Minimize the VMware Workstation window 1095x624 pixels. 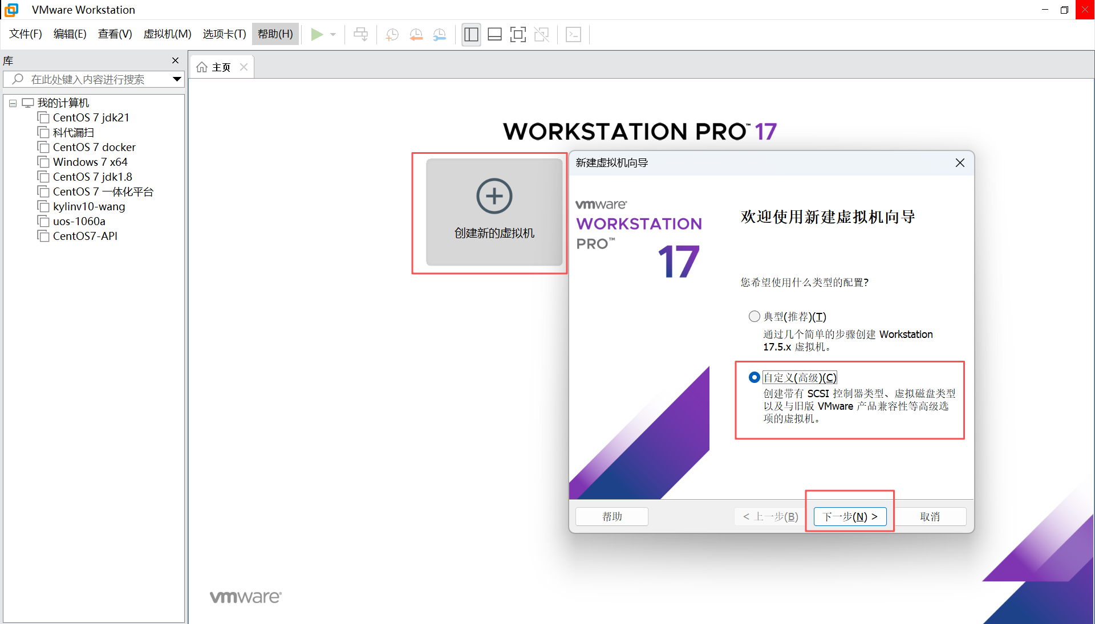click(x=1045, y=10)
